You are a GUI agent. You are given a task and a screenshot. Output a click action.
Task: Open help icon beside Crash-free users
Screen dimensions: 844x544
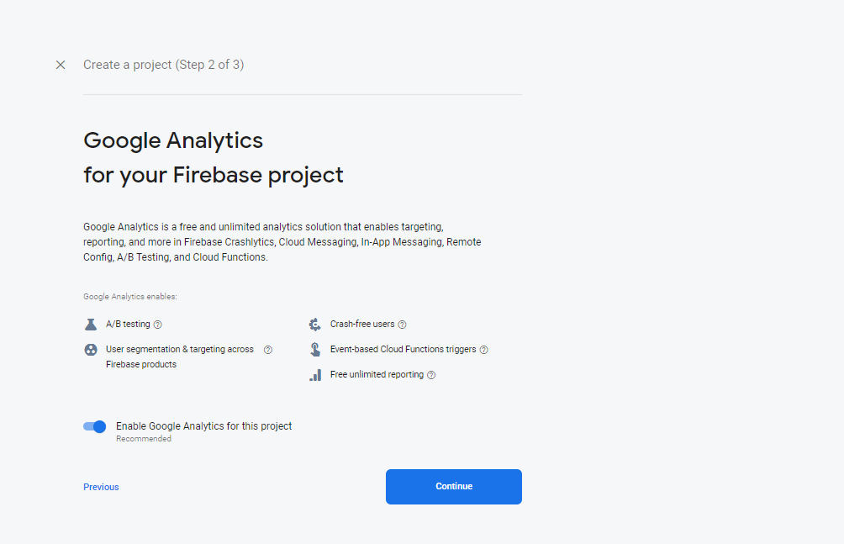(x=402, y=325)
